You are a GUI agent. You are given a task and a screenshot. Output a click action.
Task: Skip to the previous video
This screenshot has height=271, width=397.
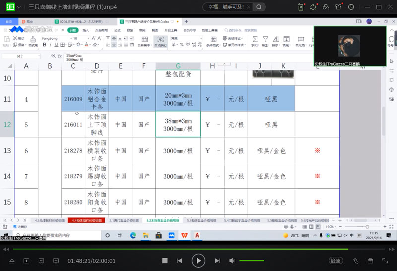coord(180,261)
